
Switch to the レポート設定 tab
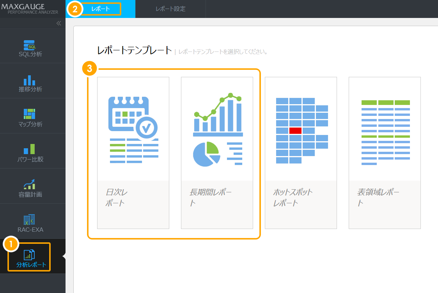pos(170,9)
